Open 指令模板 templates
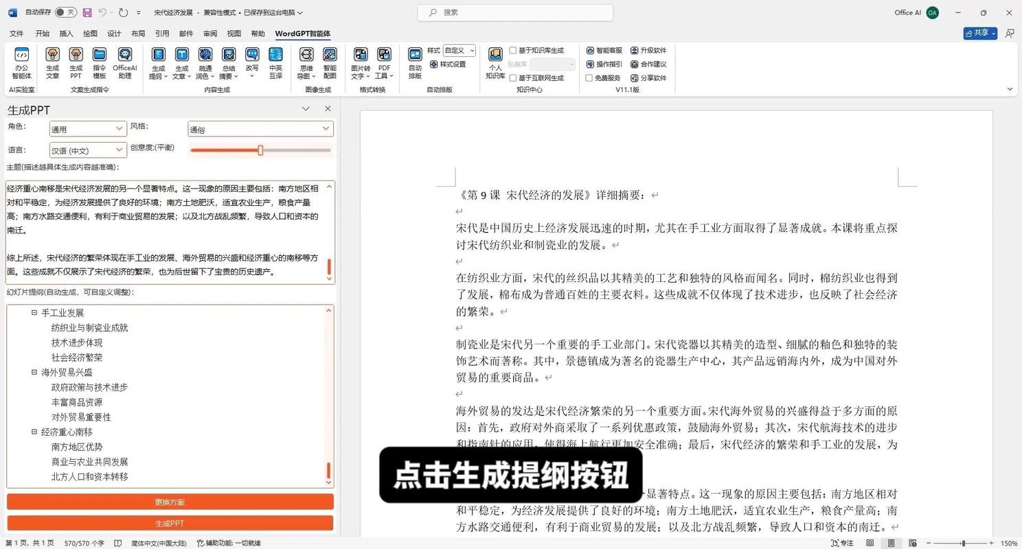This screenshot has height=549, width=1022. [100, 63]
